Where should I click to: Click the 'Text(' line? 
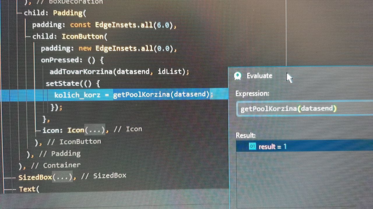pyautogui.click(x=29, y=189)
